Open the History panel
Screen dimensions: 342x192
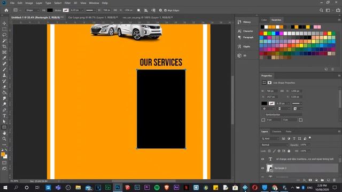point(244,22)
